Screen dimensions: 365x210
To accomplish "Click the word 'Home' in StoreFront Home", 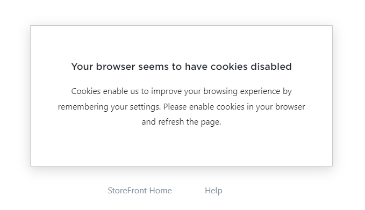I will tap(161, 191).
